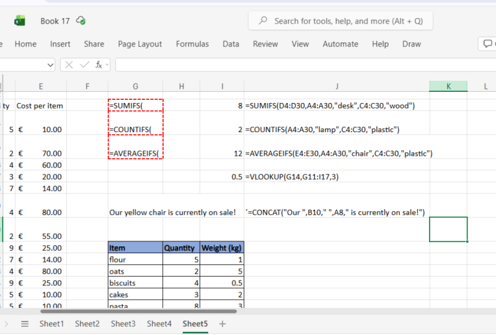
Task: Open the insert function fx button
Action: pyautogui.click(x=99, y=65)
